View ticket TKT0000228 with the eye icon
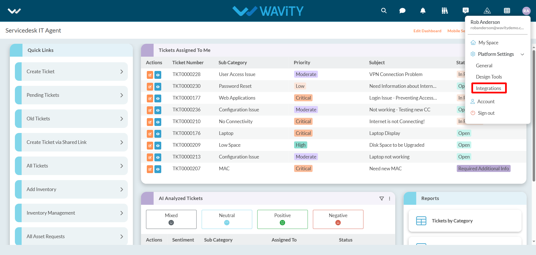 click(158, 75)
